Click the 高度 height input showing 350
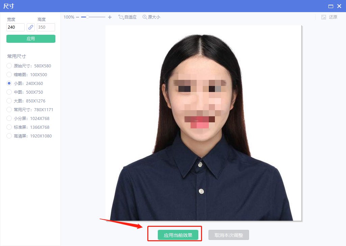346x246 pixels. tap(46, 27)
